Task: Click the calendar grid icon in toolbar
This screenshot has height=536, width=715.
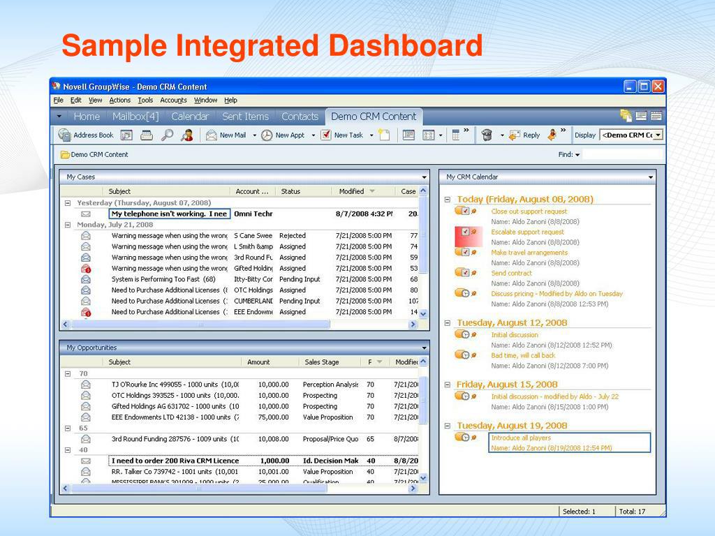Action: (455, 135)
